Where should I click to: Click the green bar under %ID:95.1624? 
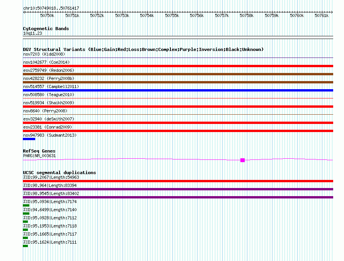tap(26, 246)
